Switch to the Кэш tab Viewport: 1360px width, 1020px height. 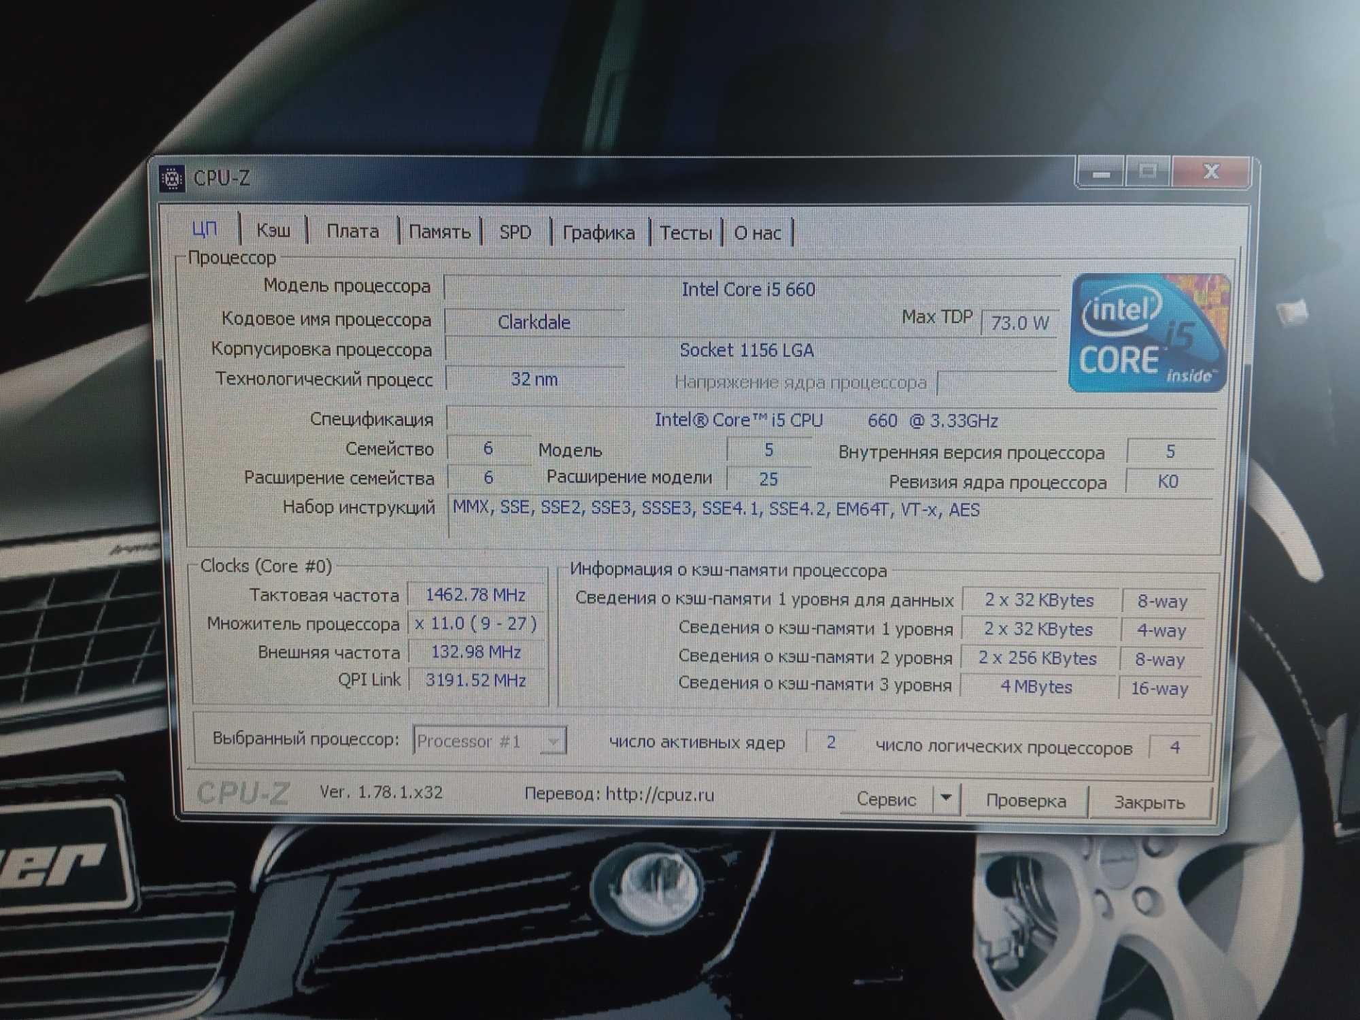[273, 231]
